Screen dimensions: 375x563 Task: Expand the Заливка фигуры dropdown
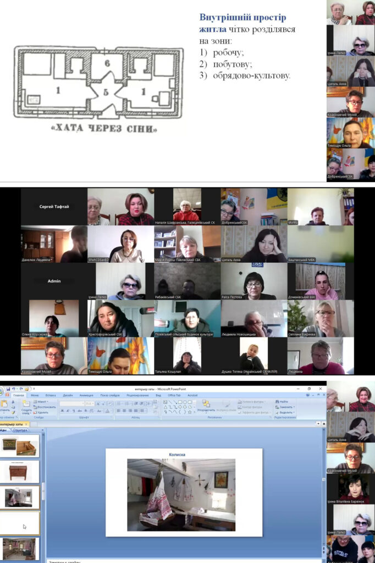tap(251, 401)
